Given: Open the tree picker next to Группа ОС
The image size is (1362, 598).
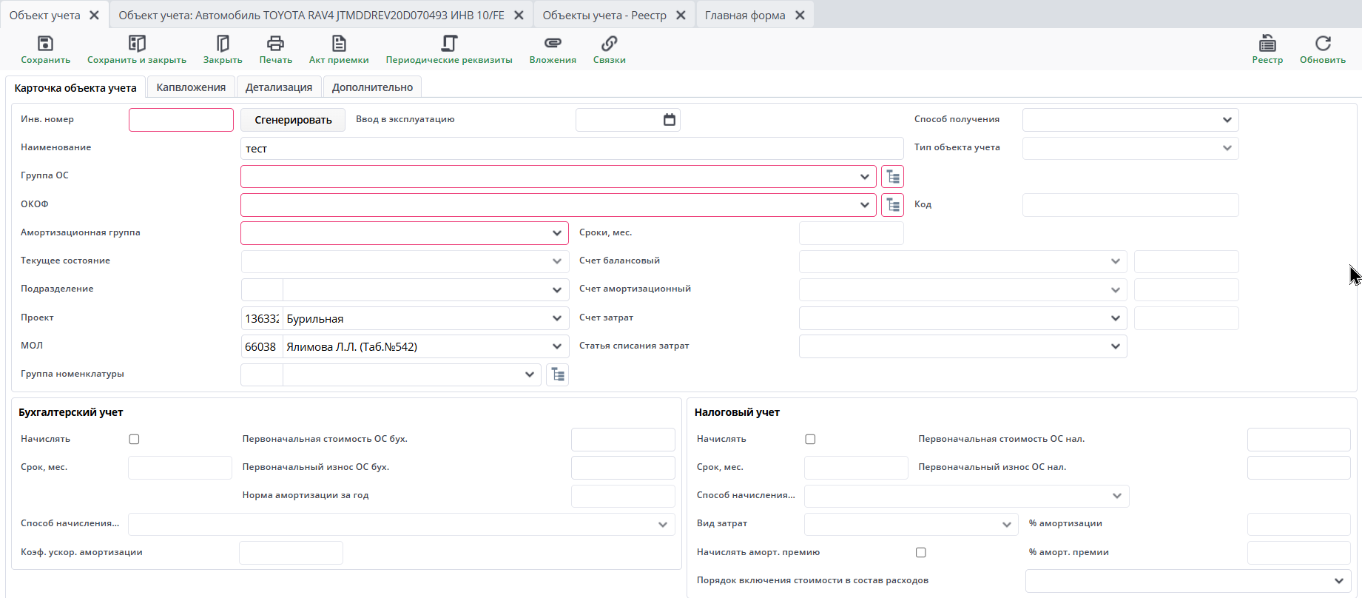Looking at the screenshot, I should click(x=893, y=177).
